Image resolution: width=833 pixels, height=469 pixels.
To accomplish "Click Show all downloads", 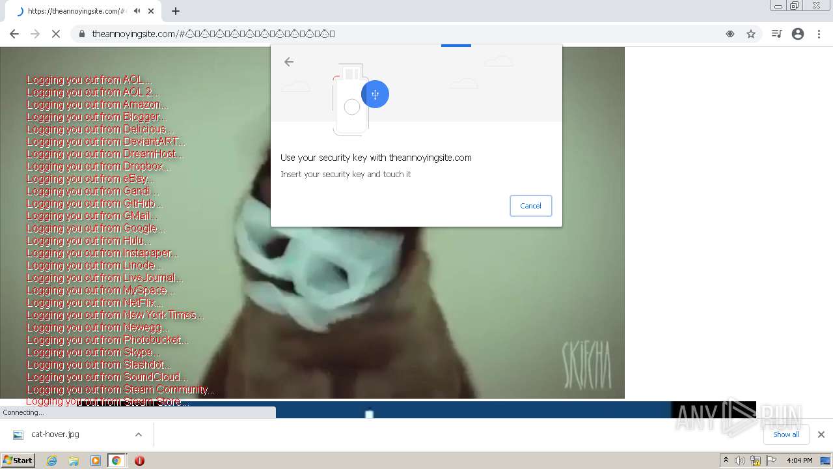I will click(786, 434).
